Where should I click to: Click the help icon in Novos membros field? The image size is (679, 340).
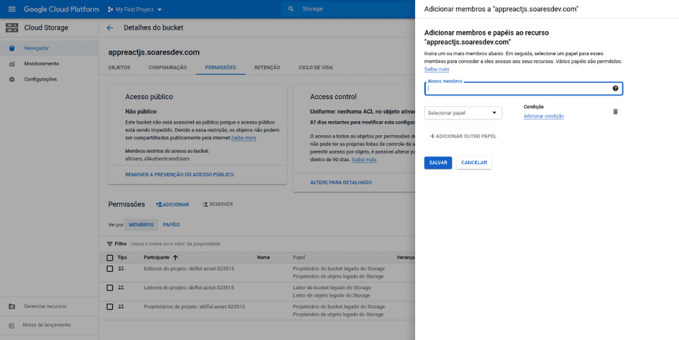615,88
